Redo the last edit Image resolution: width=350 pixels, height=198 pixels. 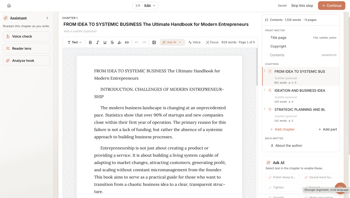coord(144,42)
